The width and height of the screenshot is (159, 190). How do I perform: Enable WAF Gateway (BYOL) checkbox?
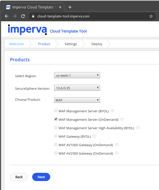56,136
